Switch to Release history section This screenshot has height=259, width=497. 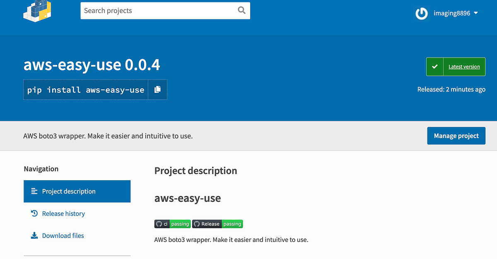pos(63,213)
